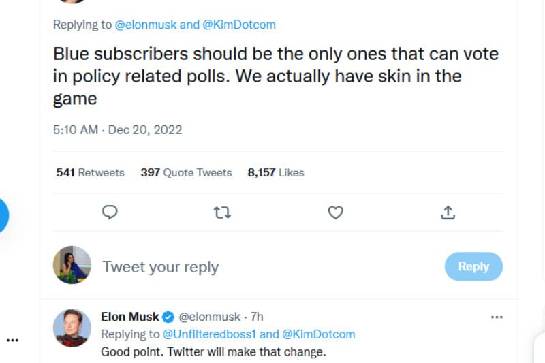The image size is (545, 363).
Task: Click the reply speech bubble icon
Action: pos(110,212)
